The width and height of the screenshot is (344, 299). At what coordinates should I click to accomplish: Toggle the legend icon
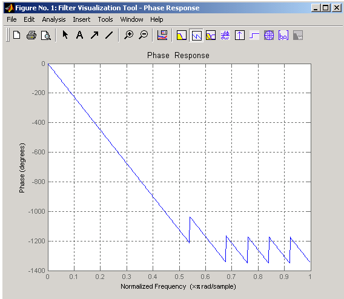coord(162,35)
